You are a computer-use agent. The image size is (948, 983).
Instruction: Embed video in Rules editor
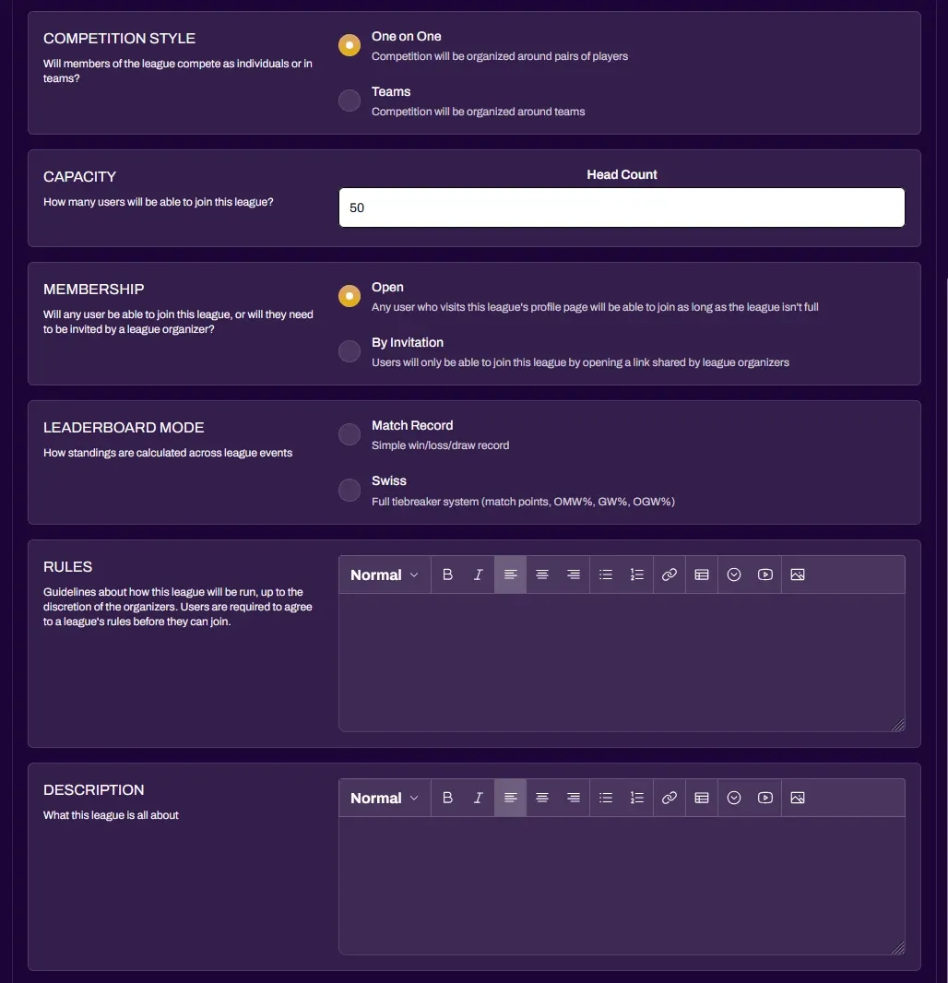pyautogui.click(x=764, y=574)
